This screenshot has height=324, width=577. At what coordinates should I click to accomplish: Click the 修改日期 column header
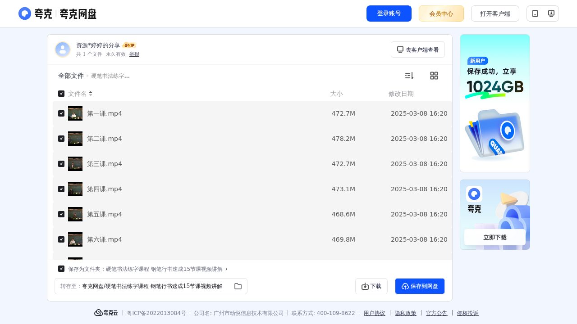(401, 94)
